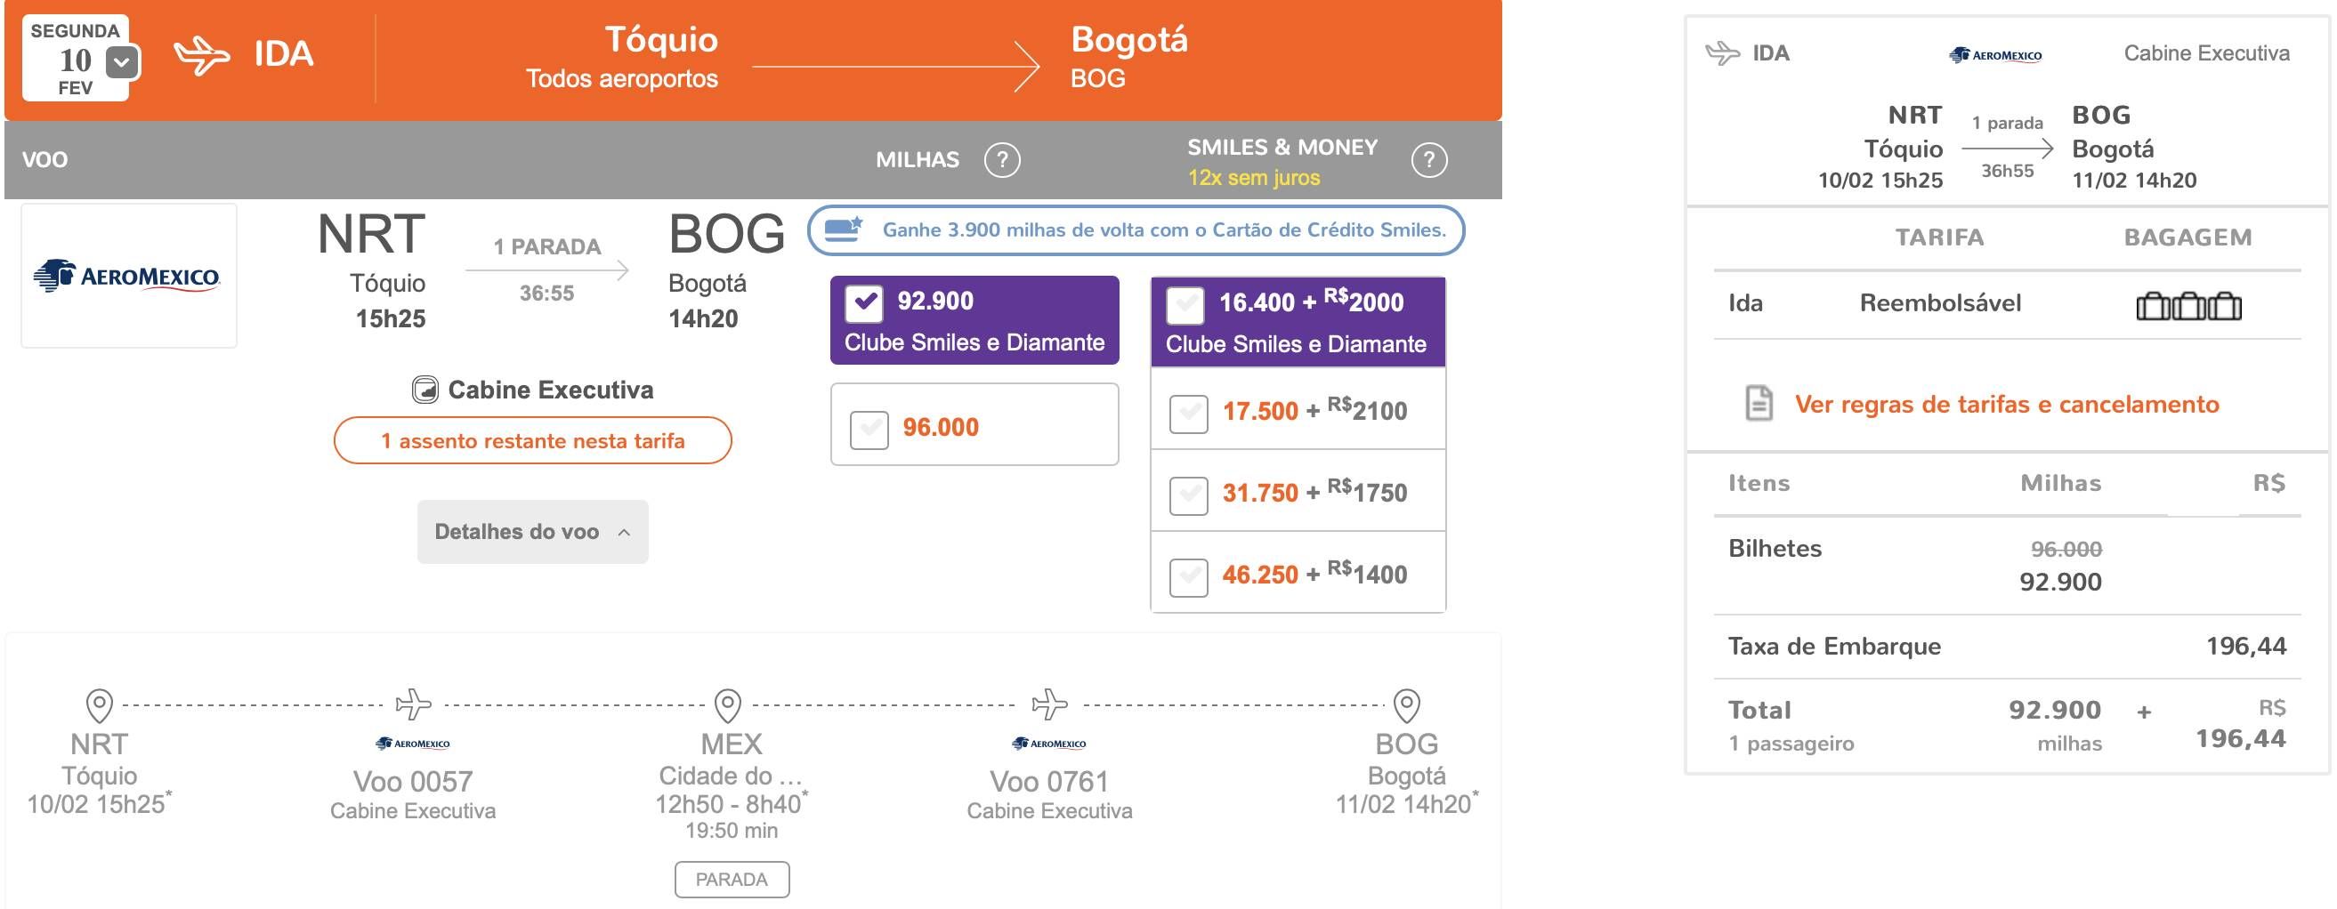Click the Smiles & Money help question mark

(1429, 160)
